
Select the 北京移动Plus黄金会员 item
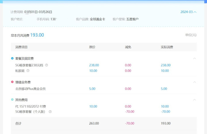(30, 89)
